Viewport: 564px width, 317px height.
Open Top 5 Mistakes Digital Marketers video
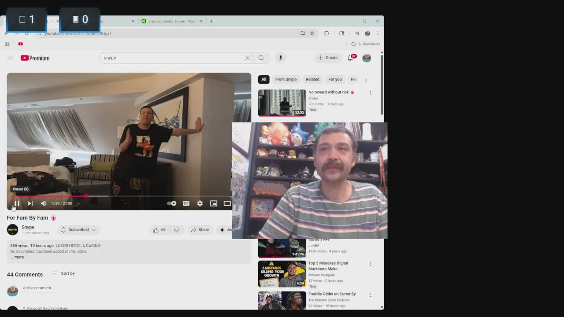[x=282, y=274]
